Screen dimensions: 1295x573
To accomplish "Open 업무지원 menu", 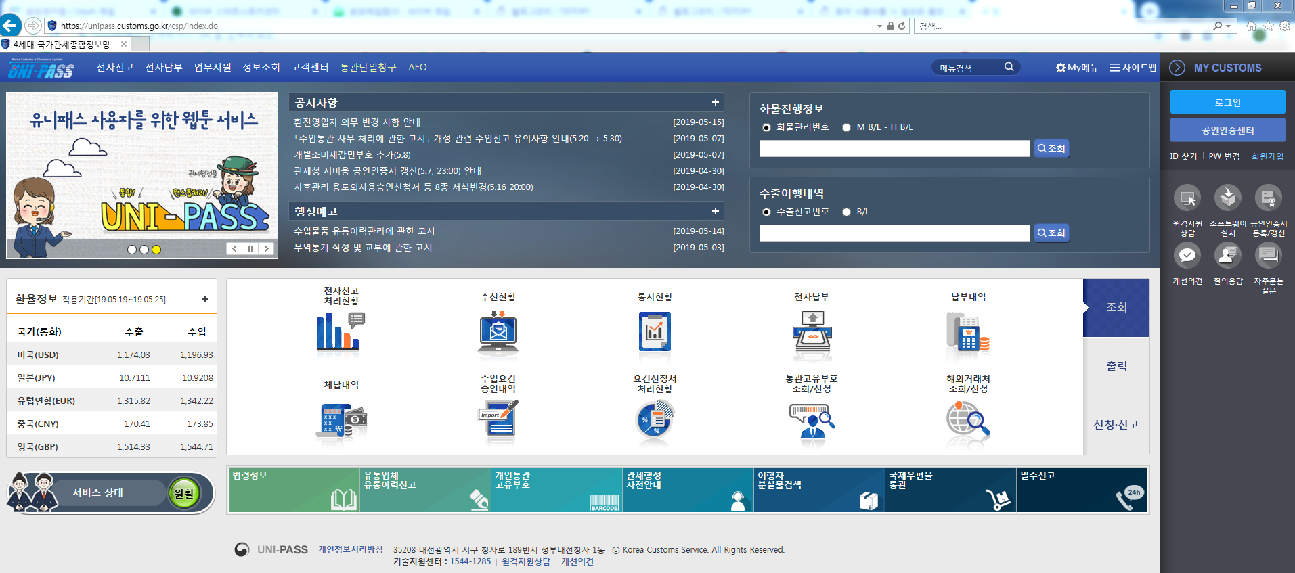I will tap(213, 67).
